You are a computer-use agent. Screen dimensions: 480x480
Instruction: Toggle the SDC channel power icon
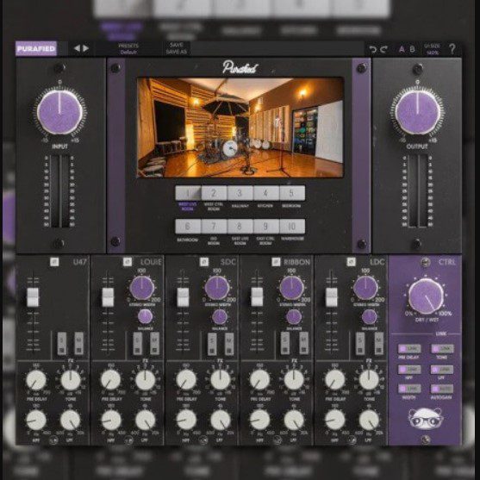click(204, 262)
